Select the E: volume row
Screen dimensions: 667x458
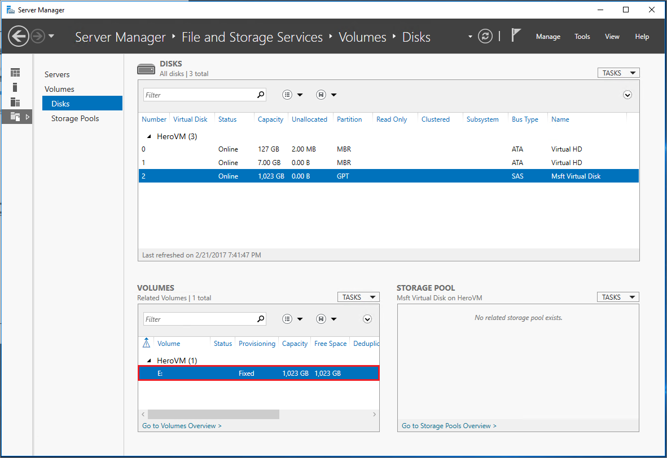(258, 373)
